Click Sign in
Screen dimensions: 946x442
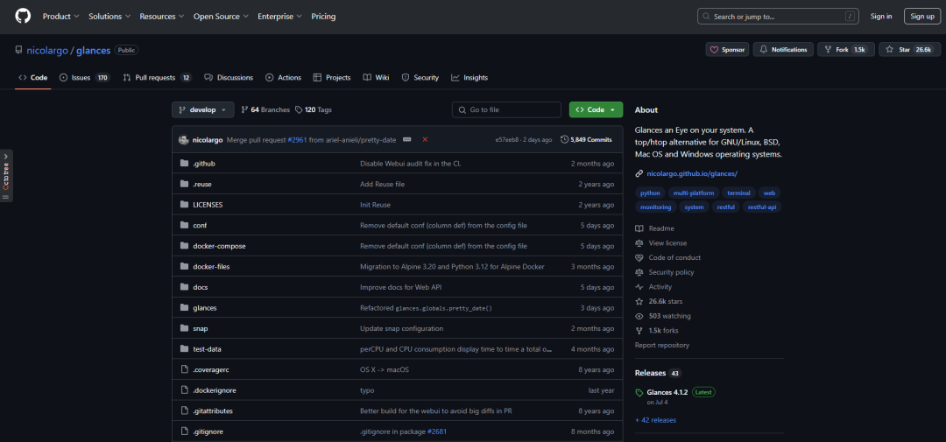tap(881, 17)
